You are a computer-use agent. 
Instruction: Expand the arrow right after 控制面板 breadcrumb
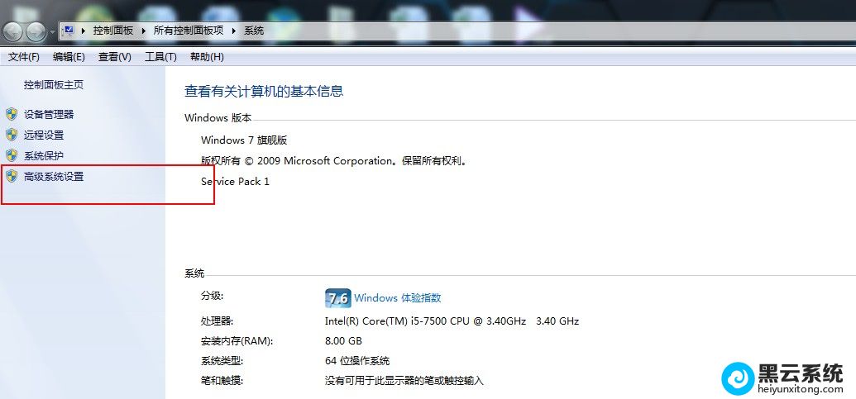click(143, 31)
